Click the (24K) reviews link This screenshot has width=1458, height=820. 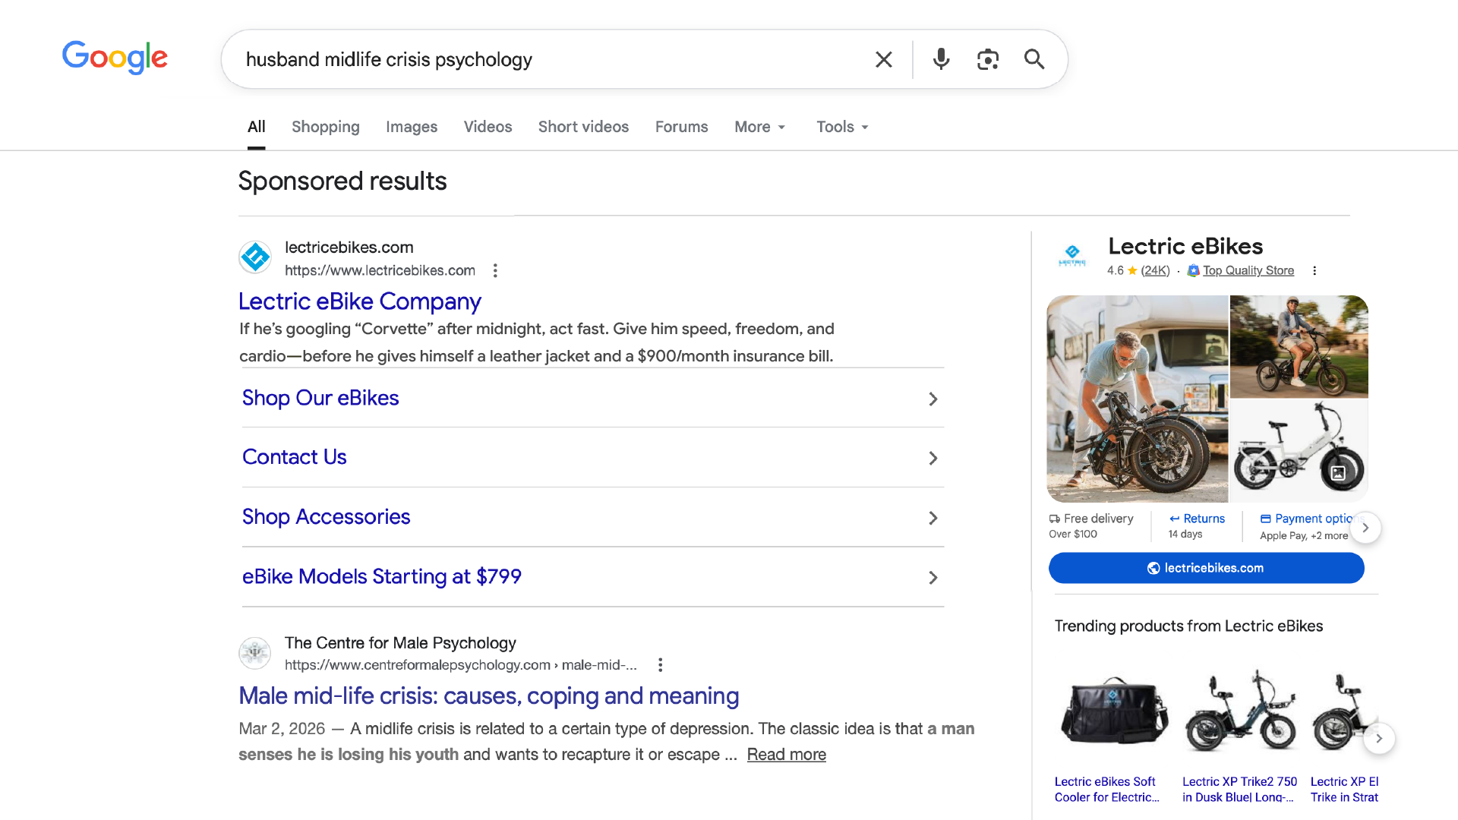click(x=1155, y=270)
